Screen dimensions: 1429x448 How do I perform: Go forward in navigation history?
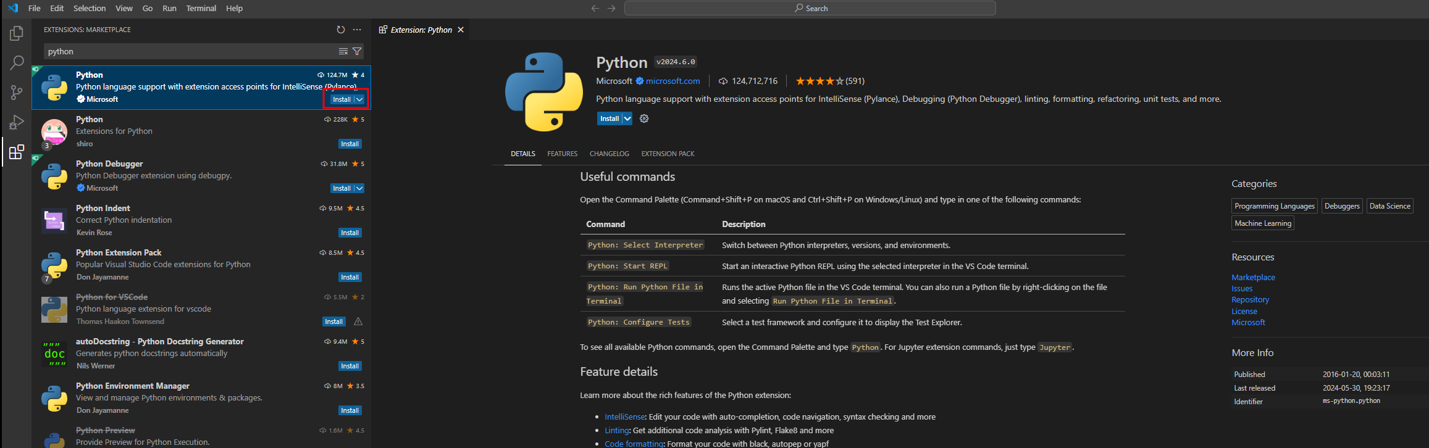(x=611, y=8)
